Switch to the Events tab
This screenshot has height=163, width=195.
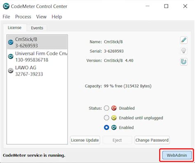pos(37,28)
